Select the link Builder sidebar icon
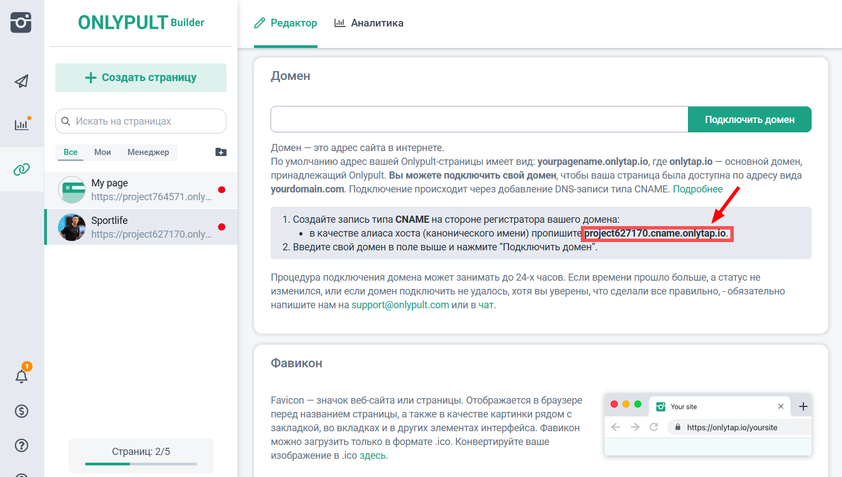 (x=22, y=169)
